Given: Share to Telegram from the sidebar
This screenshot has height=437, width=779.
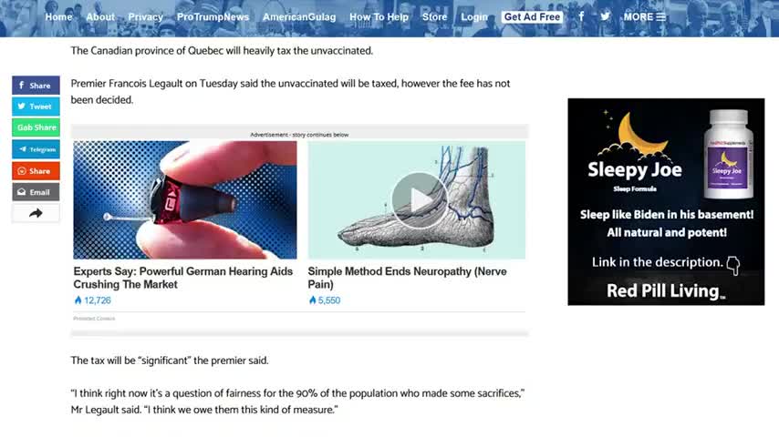Looking at the screenshot, I should (x=36, y=149).
